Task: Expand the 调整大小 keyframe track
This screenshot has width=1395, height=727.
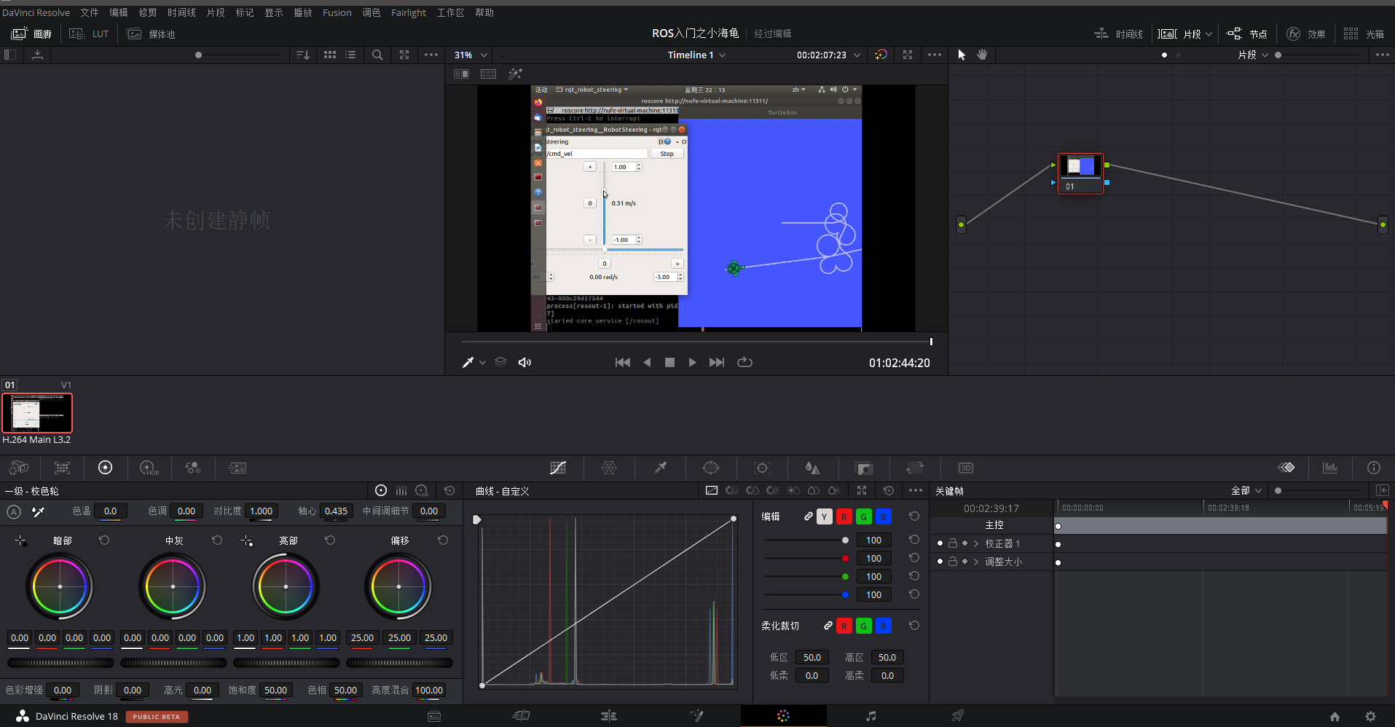Action: coord(976,562)
